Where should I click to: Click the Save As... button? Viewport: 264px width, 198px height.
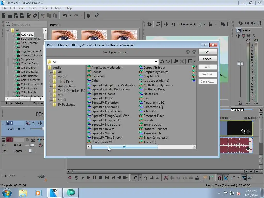pyautogui.click(x=208, y=81)
